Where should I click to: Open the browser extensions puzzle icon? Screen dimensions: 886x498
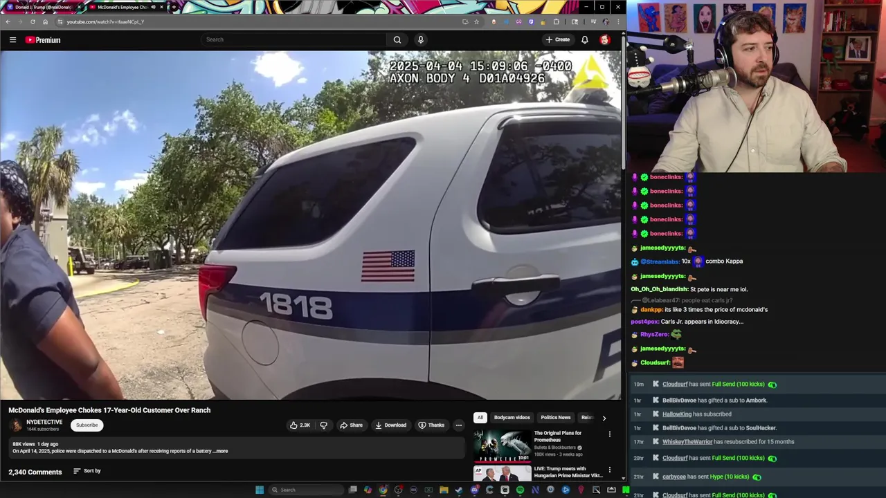(x=556, y=21)
